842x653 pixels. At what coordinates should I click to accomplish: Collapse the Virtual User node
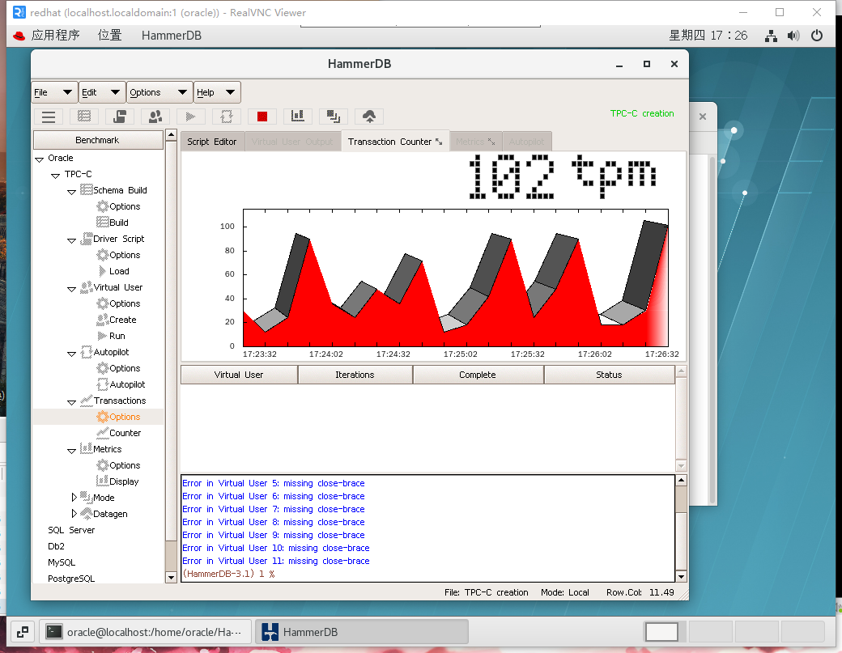click(71, 289)
